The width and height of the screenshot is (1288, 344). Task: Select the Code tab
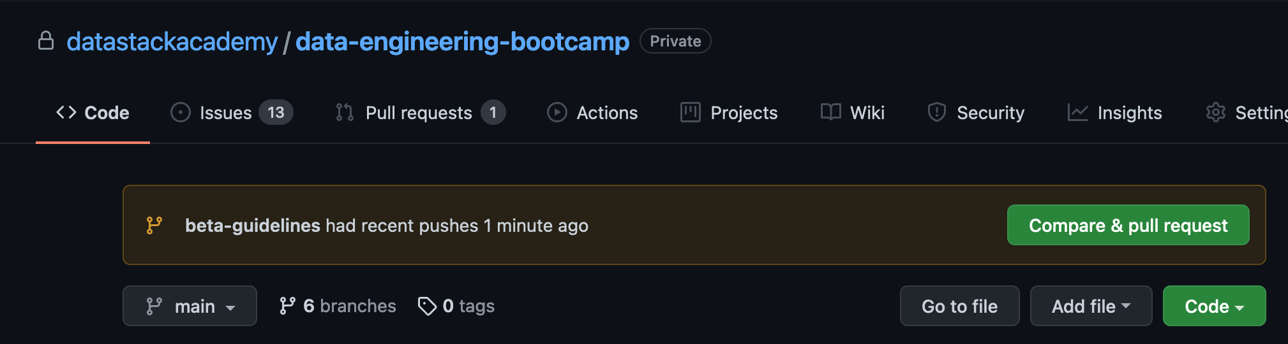pos(93,113)
